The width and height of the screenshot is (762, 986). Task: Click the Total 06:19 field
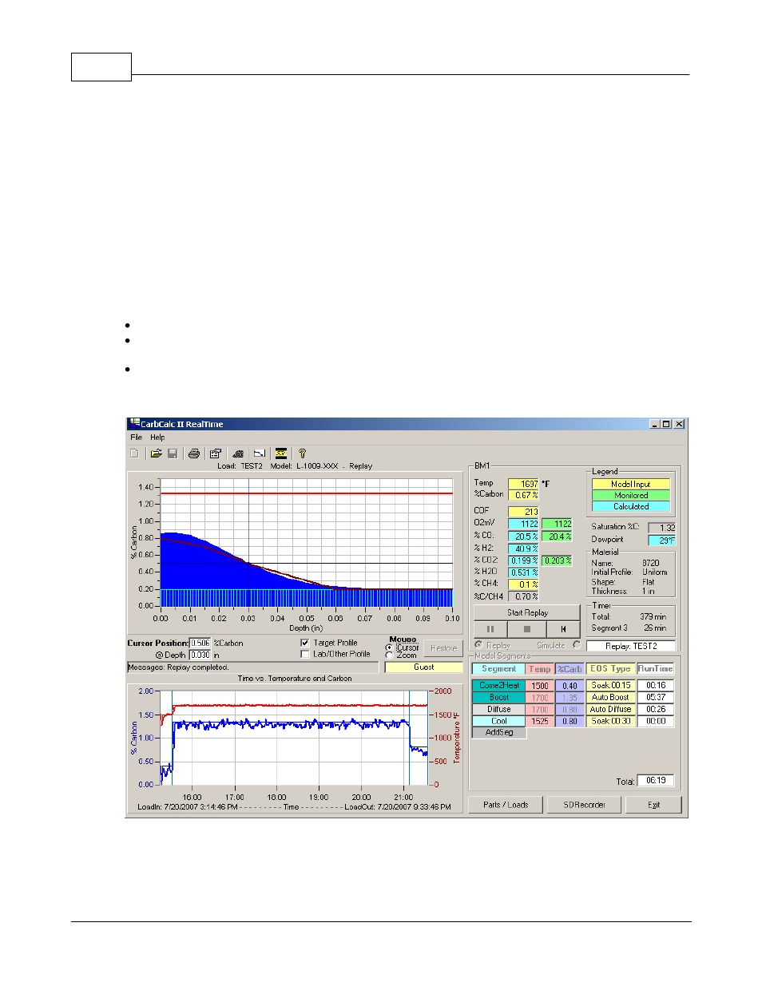(x=656, y=781)
